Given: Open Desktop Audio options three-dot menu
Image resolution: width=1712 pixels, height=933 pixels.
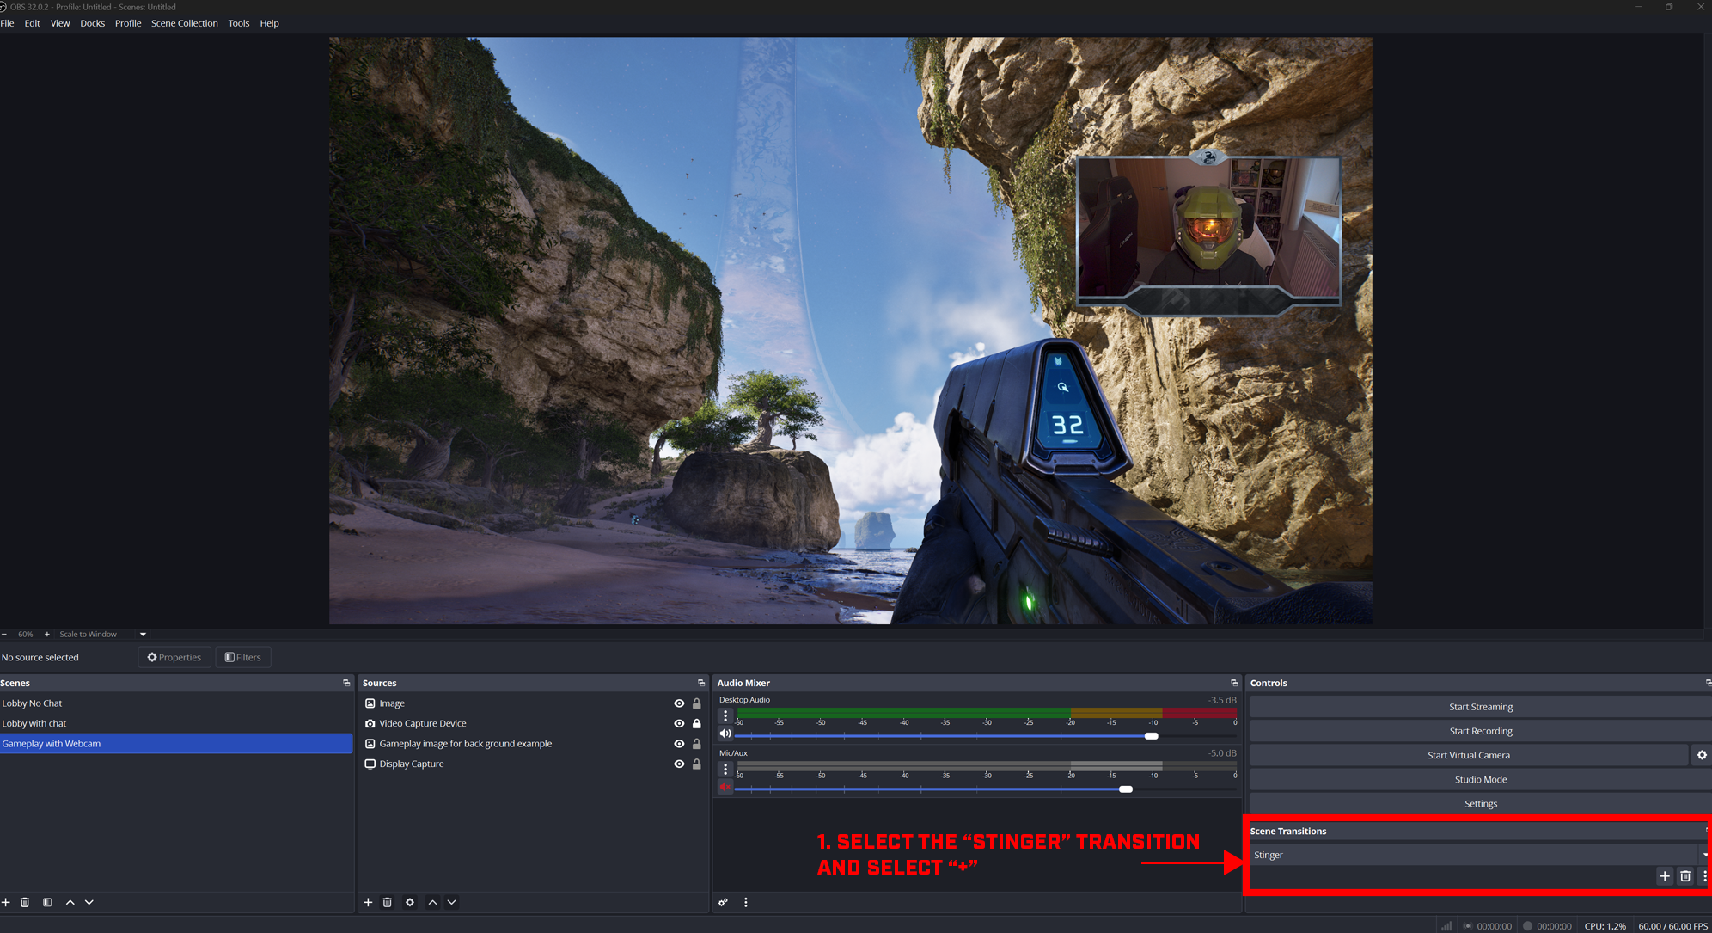Looking at the screenshot, I should (725, 715).
